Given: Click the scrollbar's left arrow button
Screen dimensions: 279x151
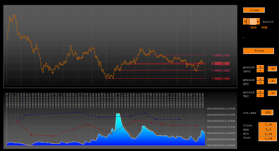Looking at the screenshot, I should tap(244, 22).
